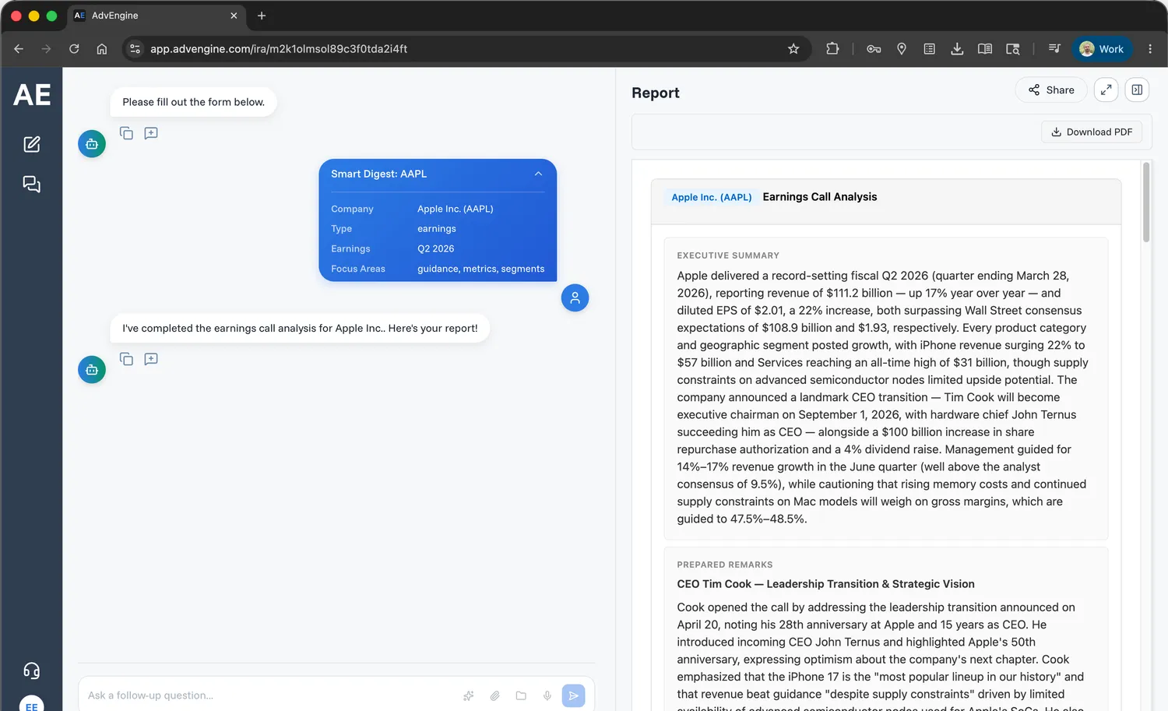Share the report

pyautogui.click(x=1050, y=90)
